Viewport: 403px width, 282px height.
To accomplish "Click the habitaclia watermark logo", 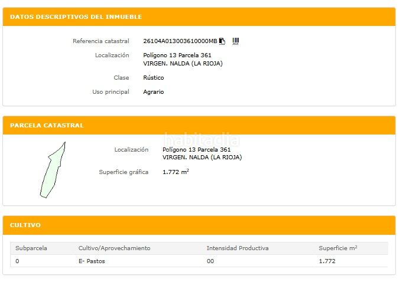I will coord(201,140).
